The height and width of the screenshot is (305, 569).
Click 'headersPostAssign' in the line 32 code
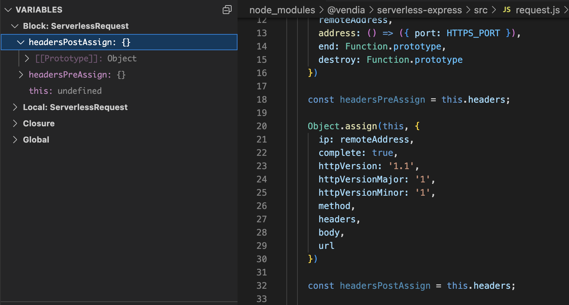click(x=385, y=286)
